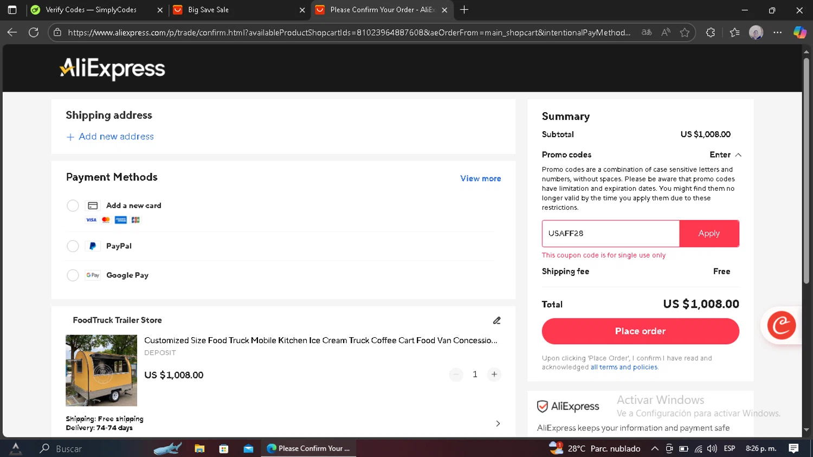Click the FoodTruck Trailer Store name
Screen dimensions: 813x457
coord(117,320)
